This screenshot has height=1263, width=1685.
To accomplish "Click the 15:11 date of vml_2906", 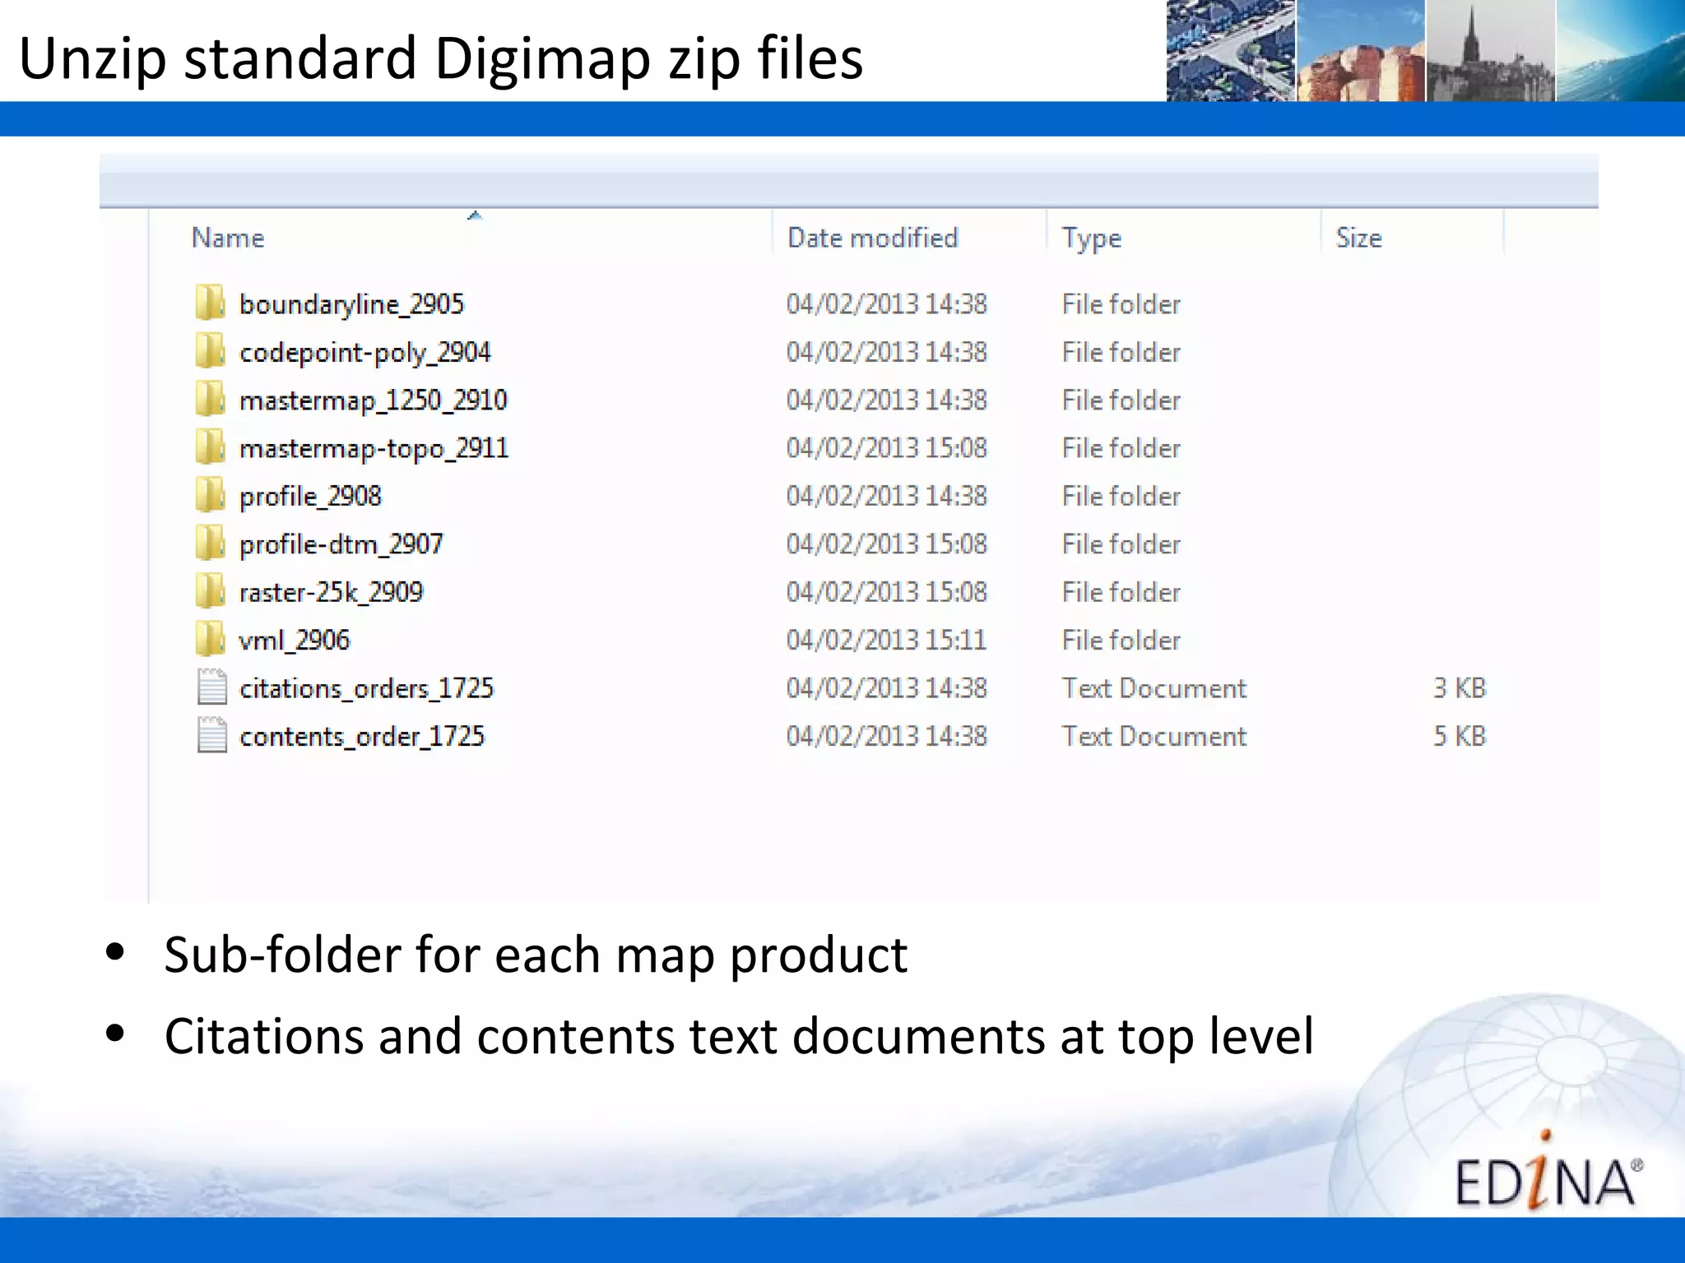I will (x=887, y=640).
